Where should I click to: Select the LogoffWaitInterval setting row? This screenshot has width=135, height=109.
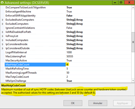(x=68, y=52)
